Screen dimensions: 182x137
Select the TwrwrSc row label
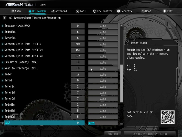coord(9,86)
